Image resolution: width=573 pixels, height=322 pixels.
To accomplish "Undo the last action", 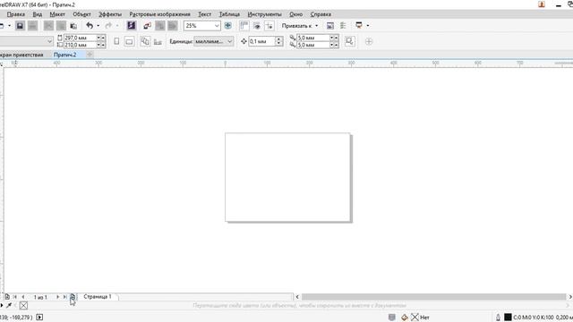I will (x=90, y=26).
